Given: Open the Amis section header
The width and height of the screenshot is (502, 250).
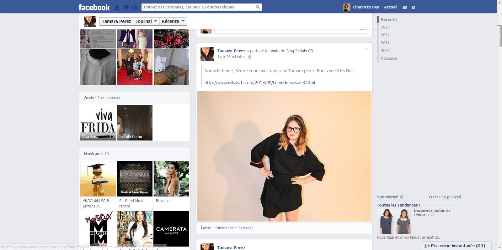Looking at the screenshot, I should point(89,98).
